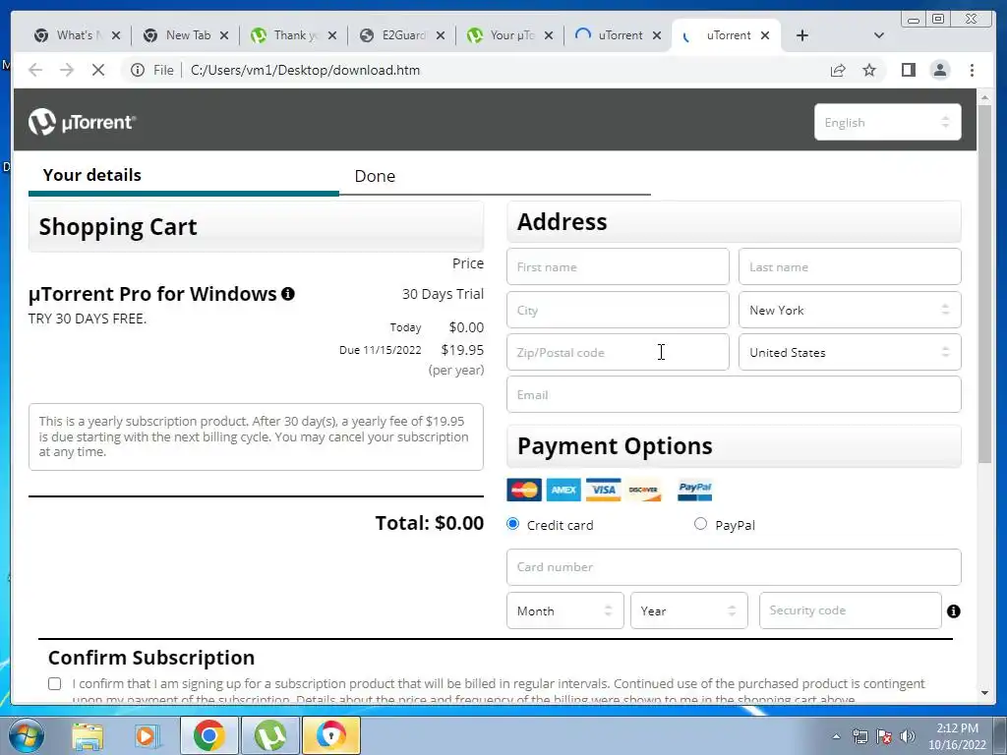Open a new browser tab with plus
The width and height of the screenshot is (1007, 755).
[x=802, y=35]
